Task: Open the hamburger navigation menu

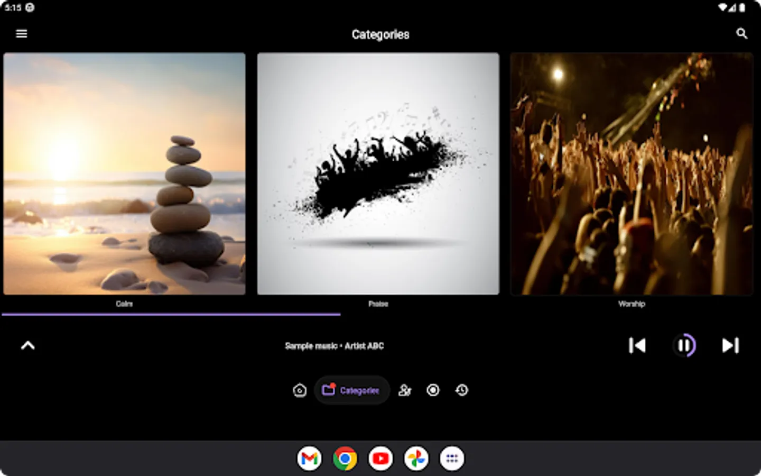Action: coord(22,34)
